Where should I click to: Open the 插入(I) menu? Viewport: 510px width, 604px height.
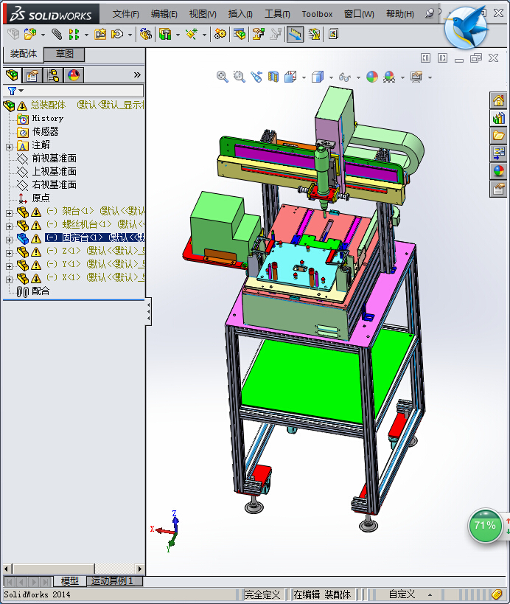(x=240, y=14)
